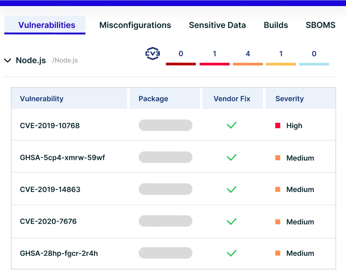Open GHSA-28hp-fgcr-2r4h vulnerability entry
This screenshot has width=346, height=278.
[59, 253]
